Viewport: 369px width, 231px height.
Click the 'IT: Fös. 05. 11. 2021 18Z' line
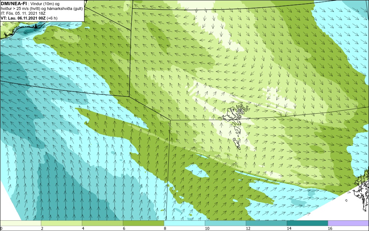coord(23,13)
